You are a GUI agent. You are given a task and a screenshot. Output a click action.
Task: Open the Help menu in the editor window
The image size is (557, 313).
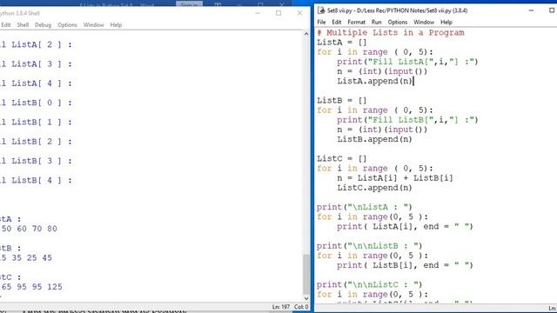click(446, 22)
